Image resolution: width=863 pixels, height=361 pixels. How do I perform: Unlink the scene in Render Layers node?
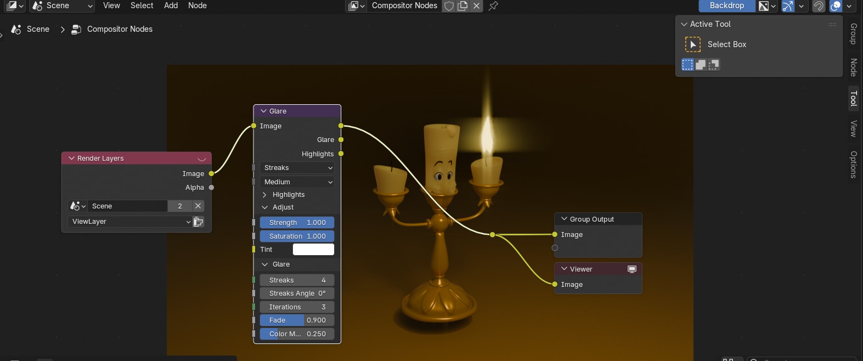(x=198, y=206)
